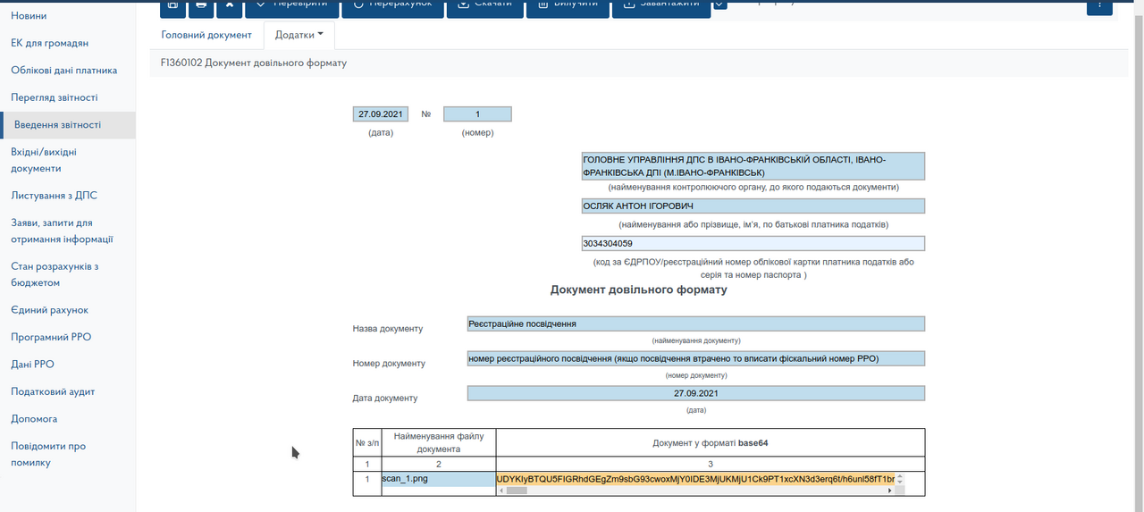Click the scan_1.png file name cell
The width and height of the screenshot is (1144, 512).
coord(438,480)
